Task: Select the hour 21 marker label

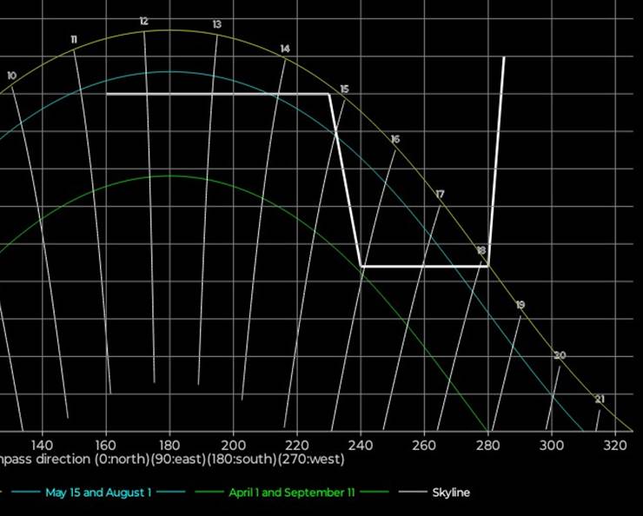Action: point(600,400)
